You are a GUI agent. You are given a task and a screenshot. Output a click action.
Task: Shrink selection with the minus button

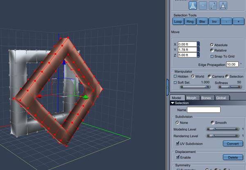pos(226,21)
